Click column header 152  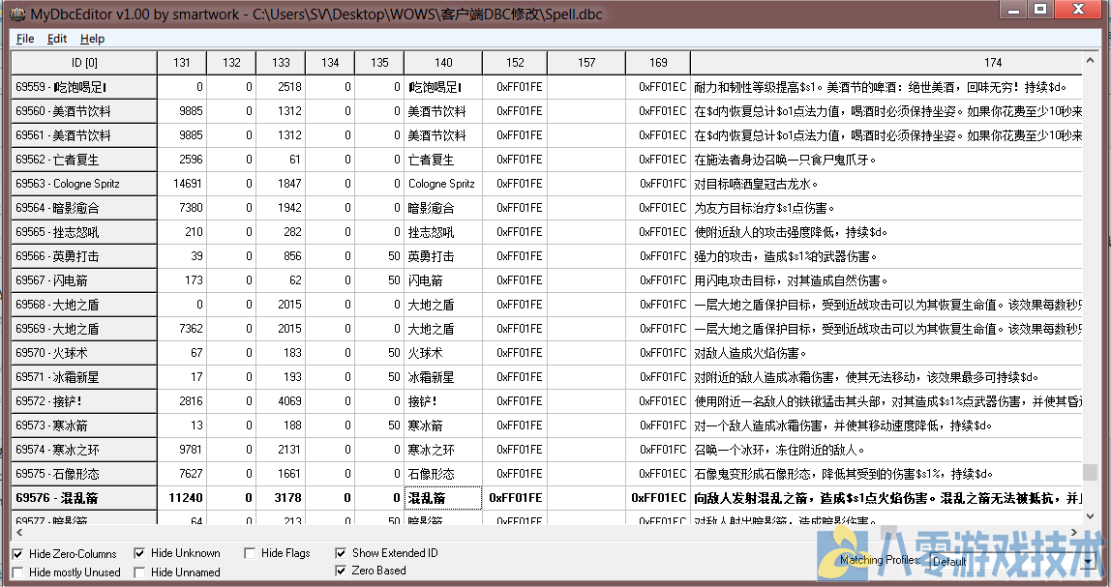pos(515,62)
